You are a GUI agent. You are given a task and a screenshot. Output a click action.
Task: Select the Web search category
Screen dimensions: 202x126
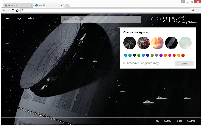(8, 18)
